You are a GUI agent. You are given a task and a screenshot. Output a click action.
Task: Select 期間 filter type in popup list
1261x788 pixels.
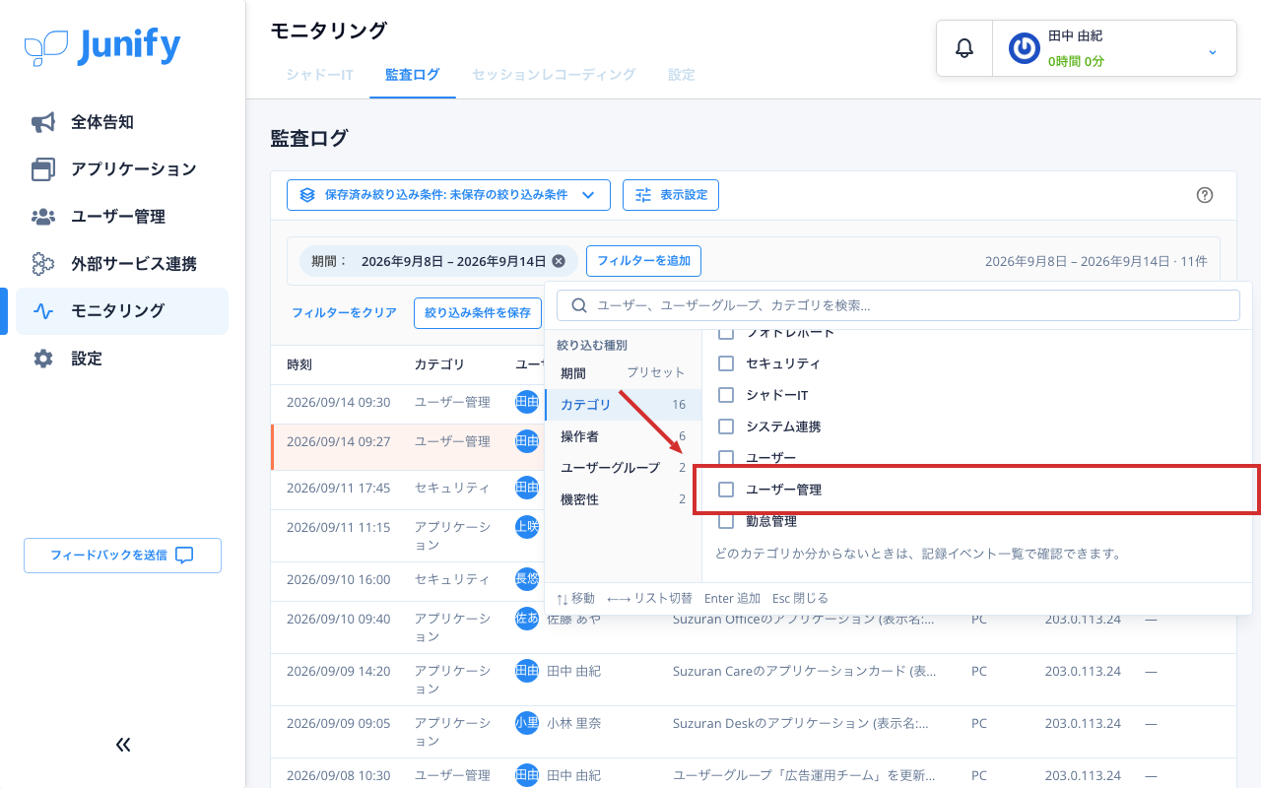[x=624, y=373]
